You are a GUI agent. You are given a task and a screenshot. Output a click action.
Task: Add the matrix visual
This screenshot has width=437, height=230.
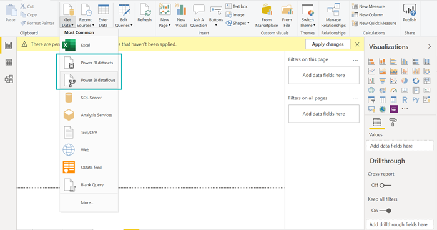pos(393,99)
